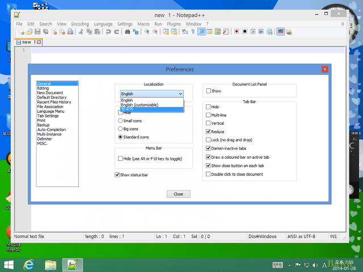363x272 pixels.
Task: Click the Paste toolbar icon
Action: 98,32
